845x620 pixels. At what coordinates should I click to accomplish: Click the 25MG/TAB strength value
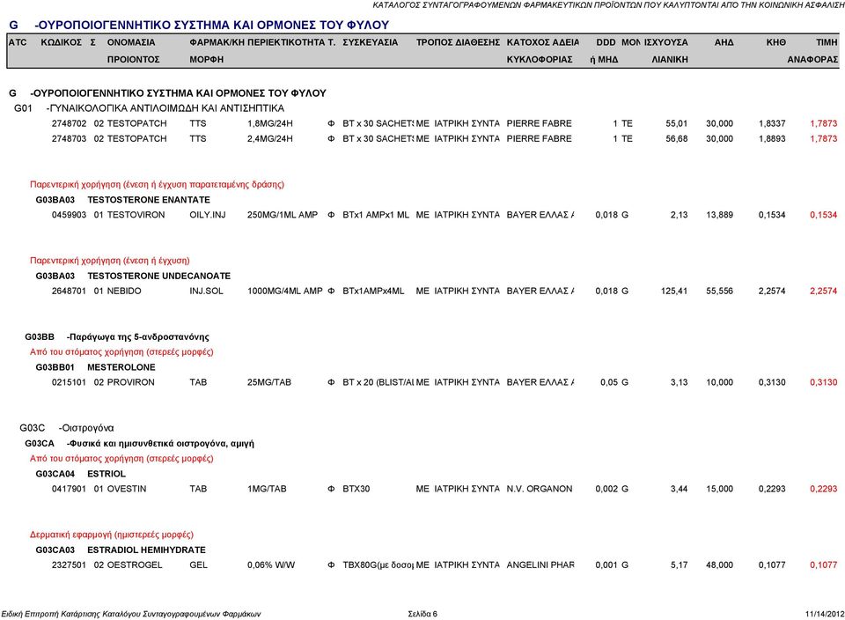(269, 382)
